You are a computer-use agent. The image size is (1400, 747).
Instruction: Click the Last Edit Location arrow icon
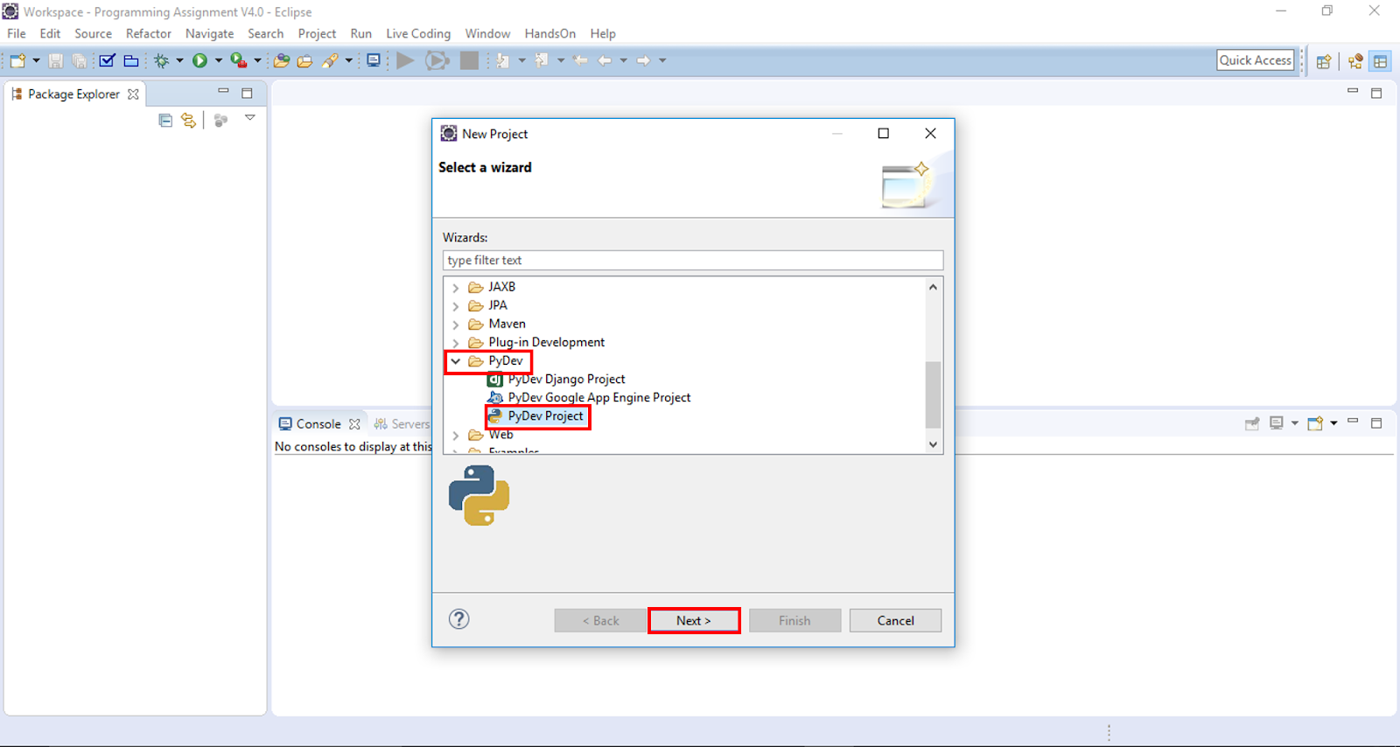(x=580, y=60)
